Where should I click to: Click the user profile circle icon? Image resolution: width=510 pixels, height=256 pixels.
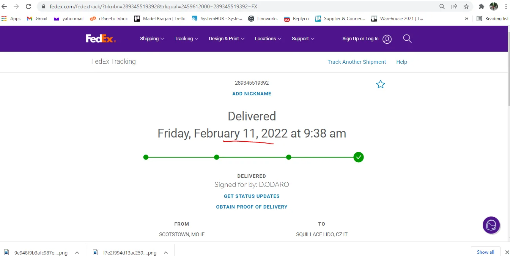tap(387, 39)
